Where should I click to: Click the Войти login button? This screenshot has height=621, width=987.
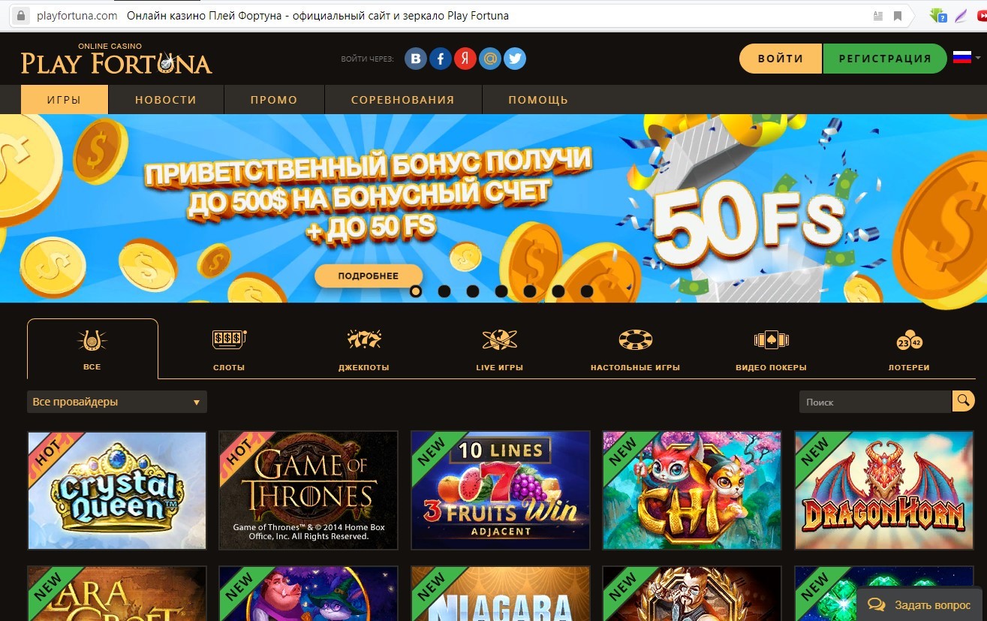click(x=781, y=59)
